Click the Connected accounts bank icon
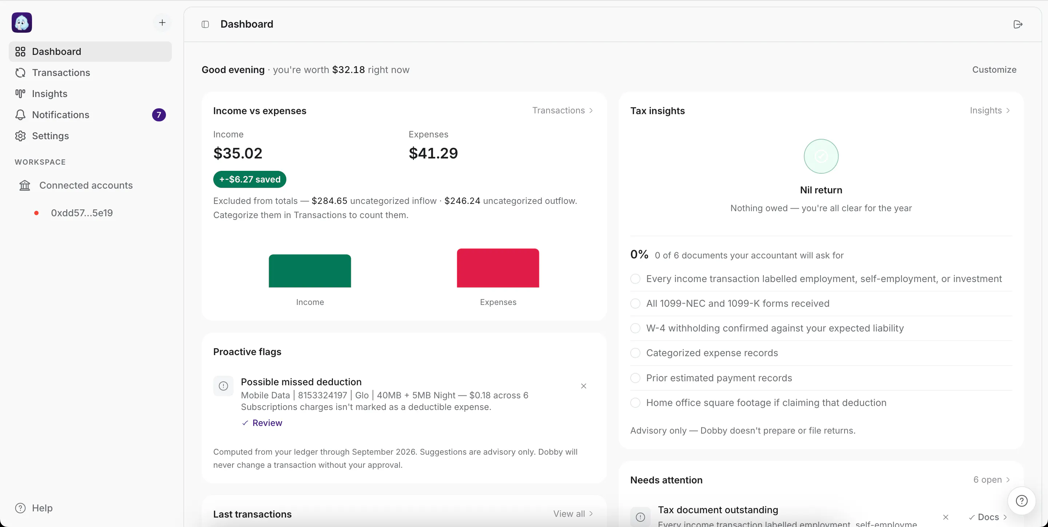The width and height of the screenshot is (1048, 527). (25, 185)
